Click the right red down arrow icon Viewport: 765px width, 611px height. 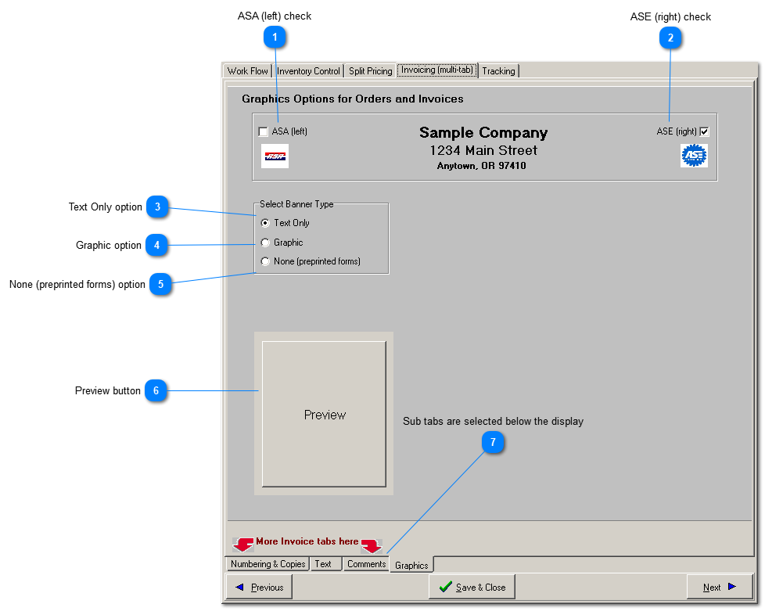[x=372, y=545]
